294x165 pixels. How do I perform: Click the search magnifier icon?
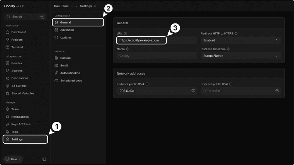[x=8, y=16]
